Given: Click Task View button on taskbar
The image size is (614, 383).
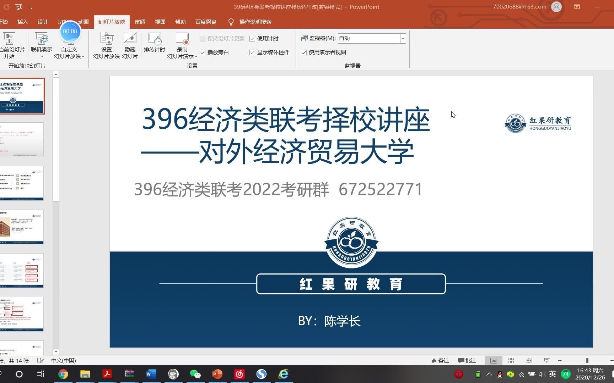Looking at the screenshot, I should point(41,374).
